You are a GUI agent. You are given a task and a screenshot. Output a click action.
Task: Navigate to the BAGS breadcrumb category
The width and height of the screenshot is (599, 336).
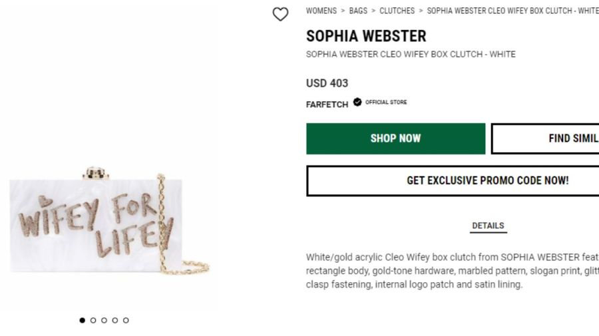pyautogui.click(x=358, y=11)
